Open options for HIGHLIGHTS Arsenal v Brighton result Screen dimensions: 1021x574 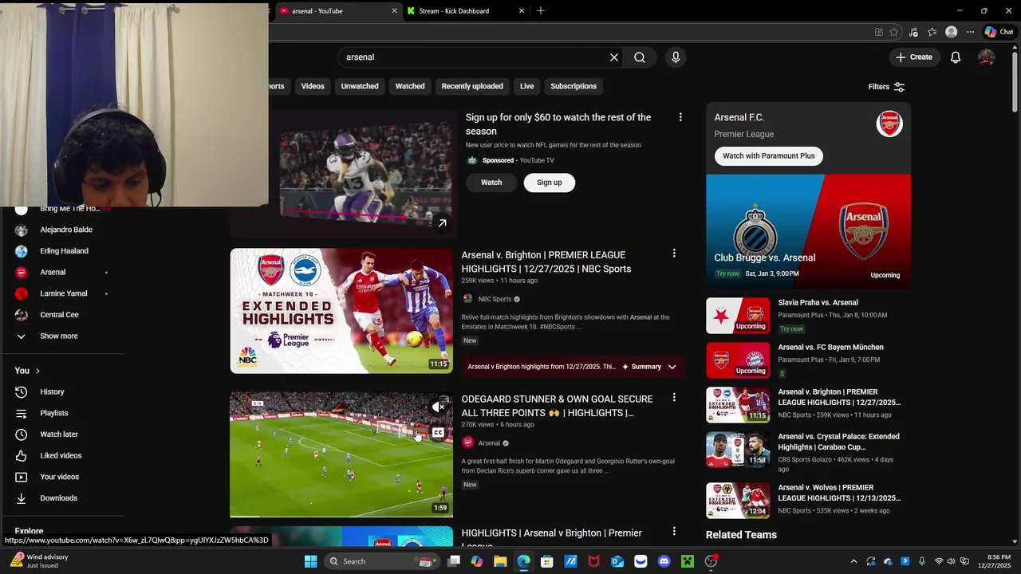(674, 531)
